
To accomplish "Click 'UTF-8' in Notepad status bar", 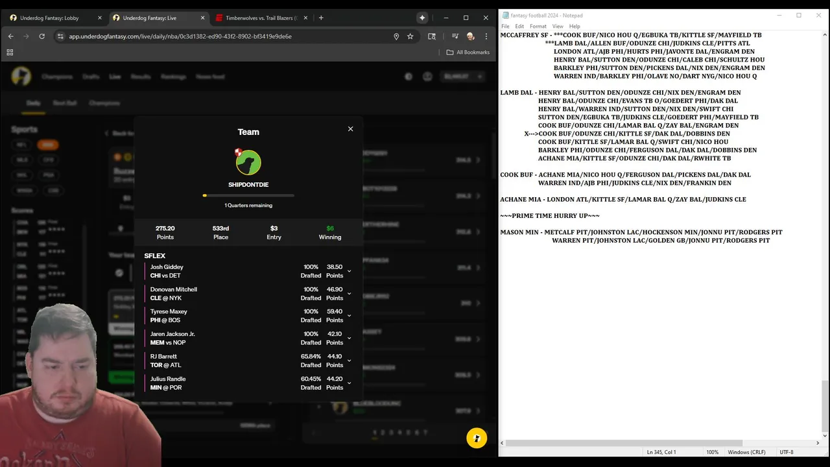I will pyautogui.click(x=787, y=452).
